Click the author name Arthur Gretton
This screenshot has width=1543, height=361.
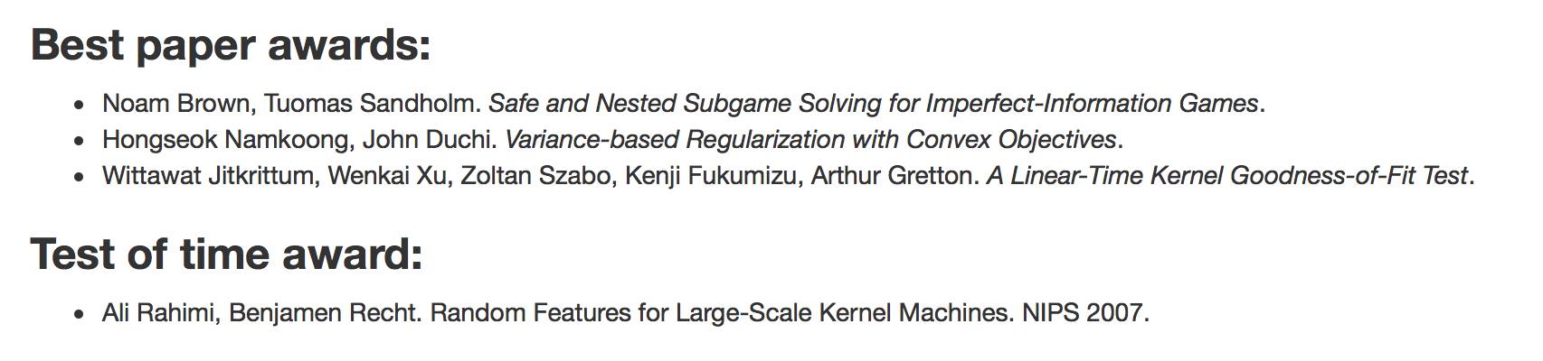pyautogui.click(x=892, y=176)
